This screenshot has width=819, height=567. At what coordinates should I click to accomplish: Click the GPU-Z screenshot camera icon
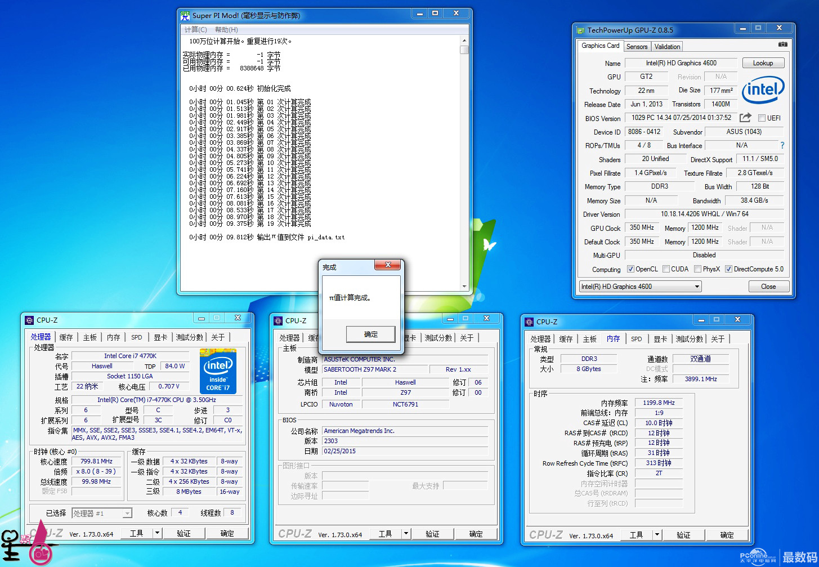click(782, 44)
